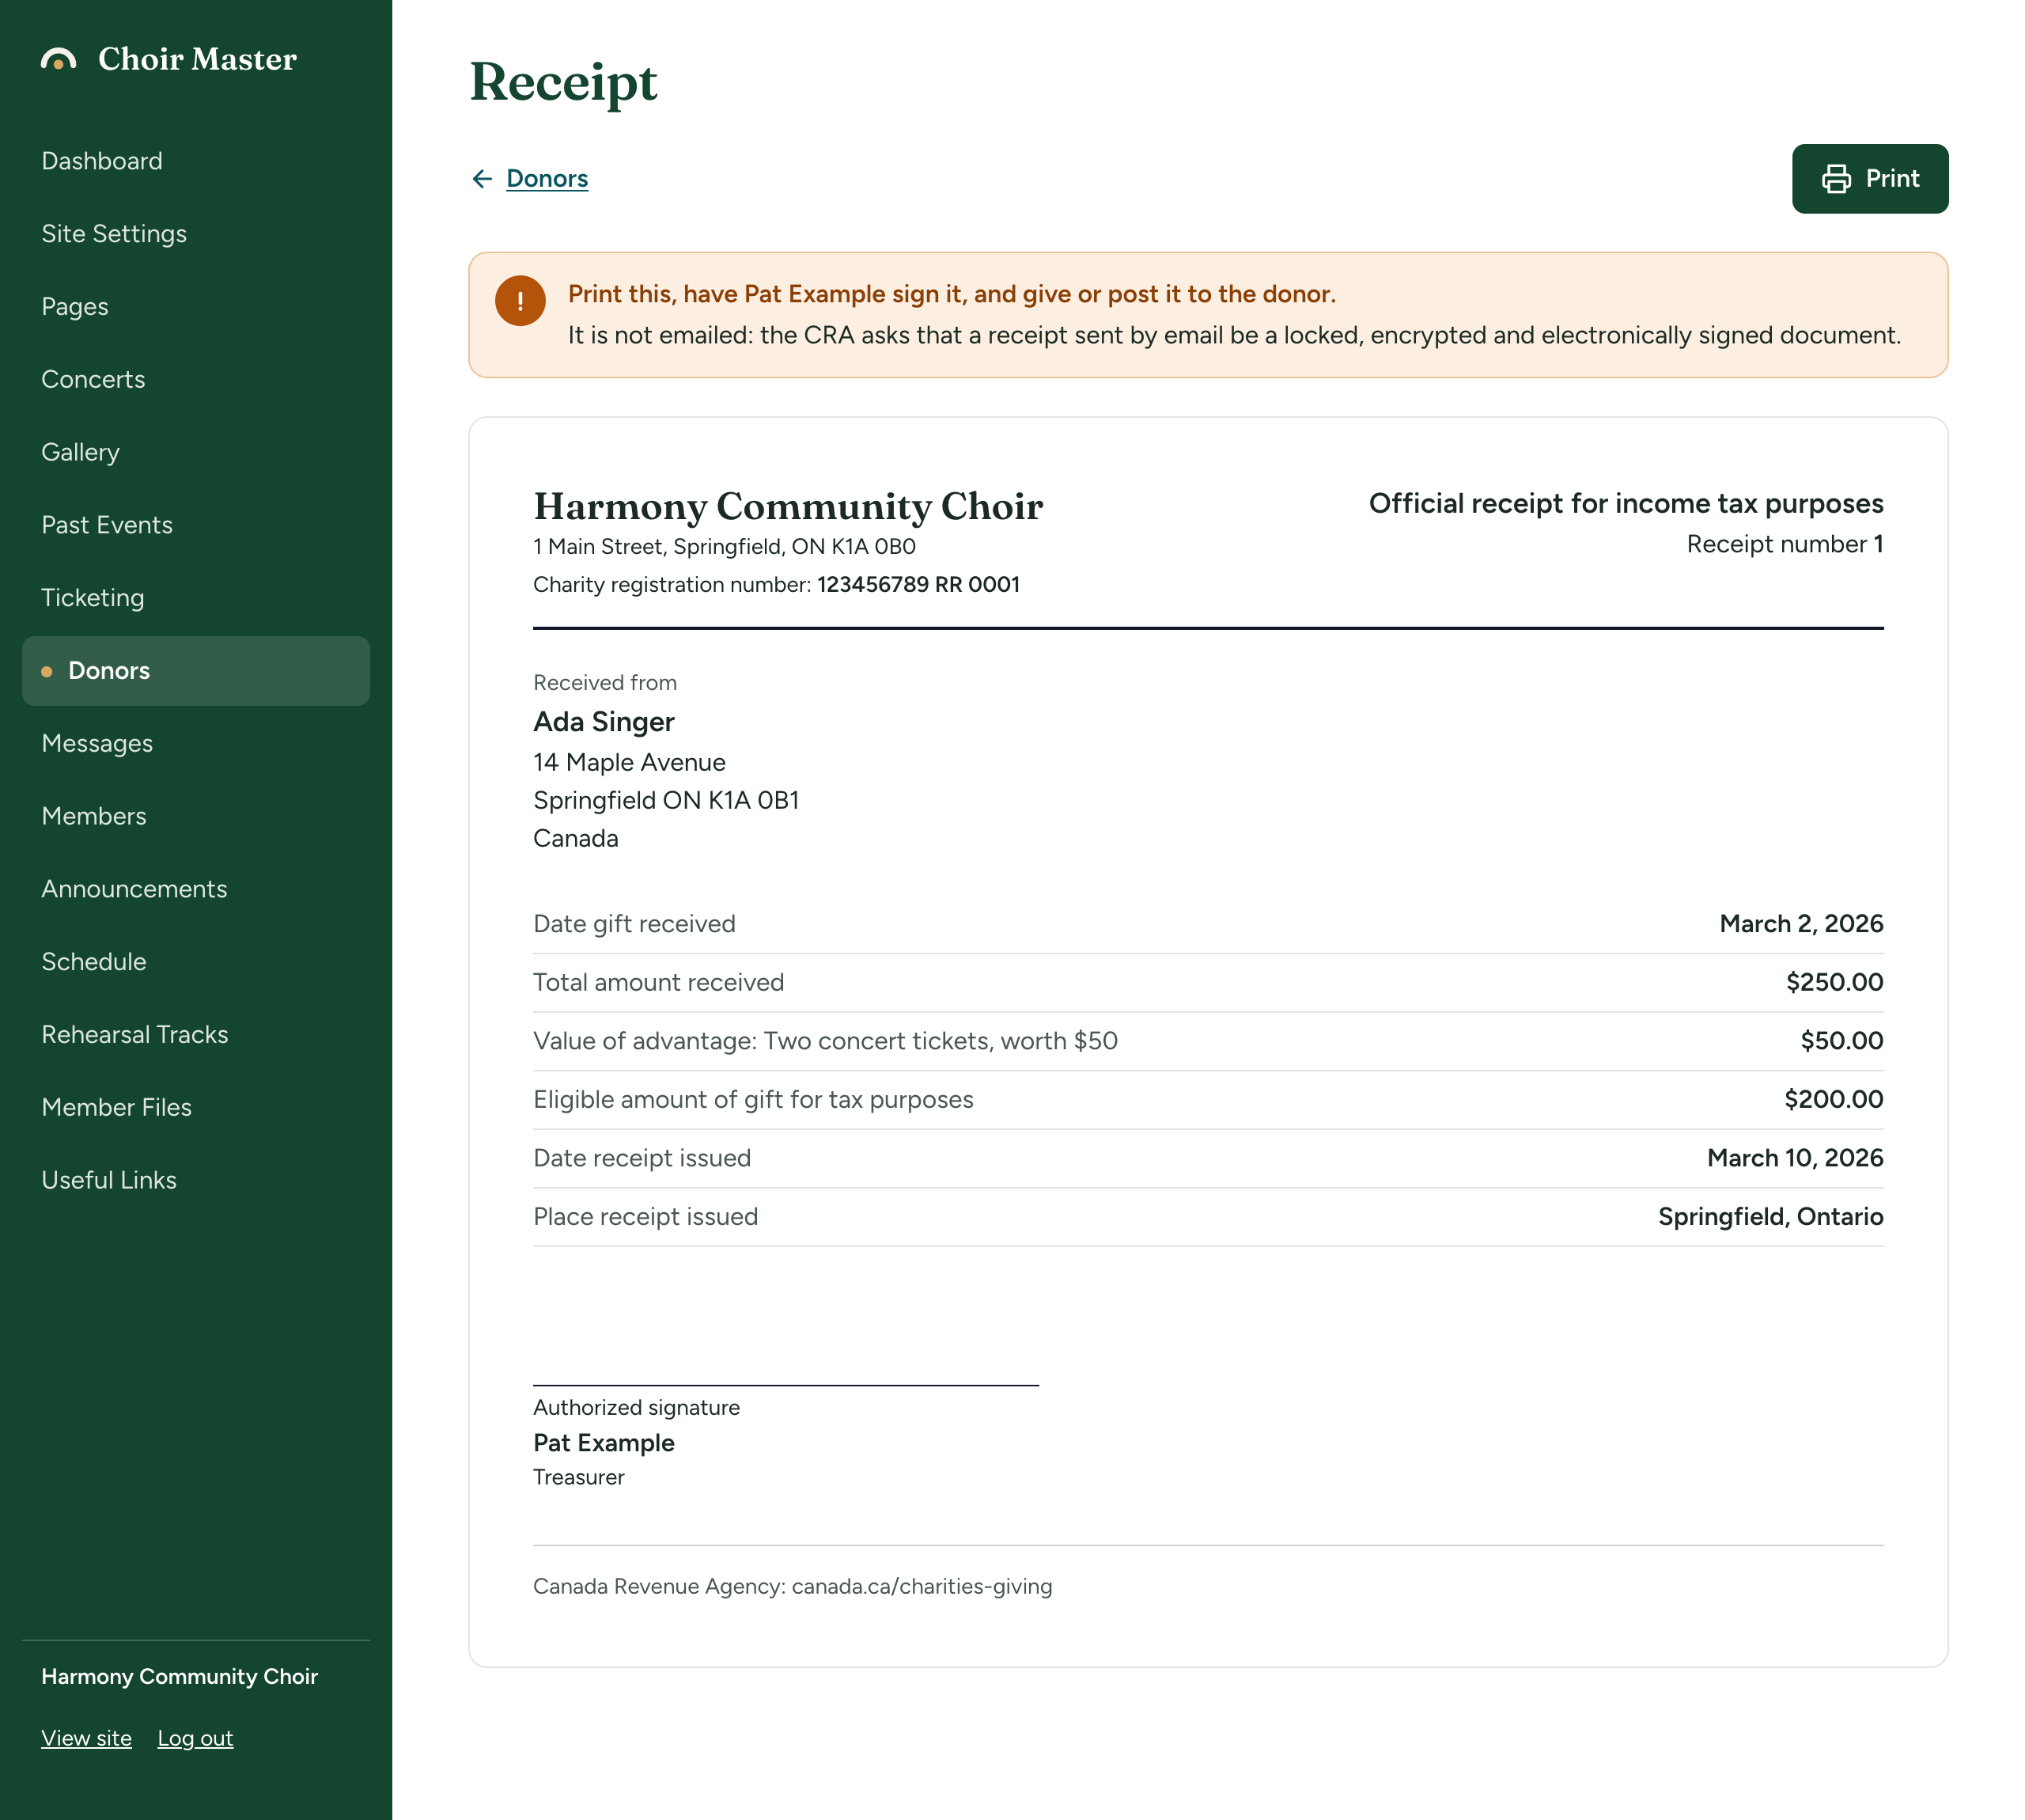Click '14 Maple Avenue' address line
2025x1820 pixels.
click(629, 763)
